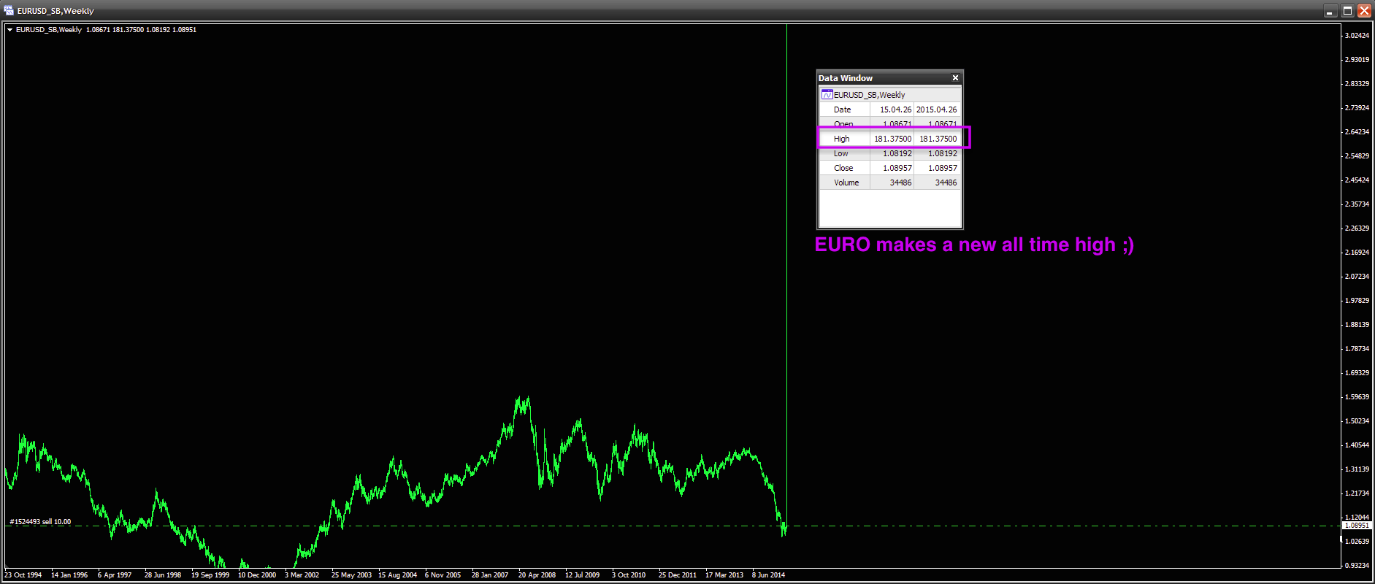Click the 1.59639 level on price axis
This screenshot has height=584, width=1375.
click(x=1357, y=397)
